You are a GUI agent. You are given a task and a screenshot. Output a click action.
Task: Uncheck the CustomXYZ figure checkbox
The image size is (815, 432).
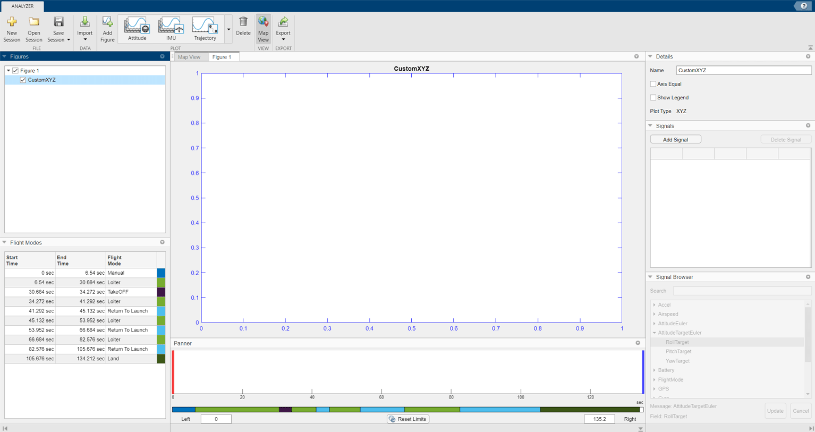[22, 80]
